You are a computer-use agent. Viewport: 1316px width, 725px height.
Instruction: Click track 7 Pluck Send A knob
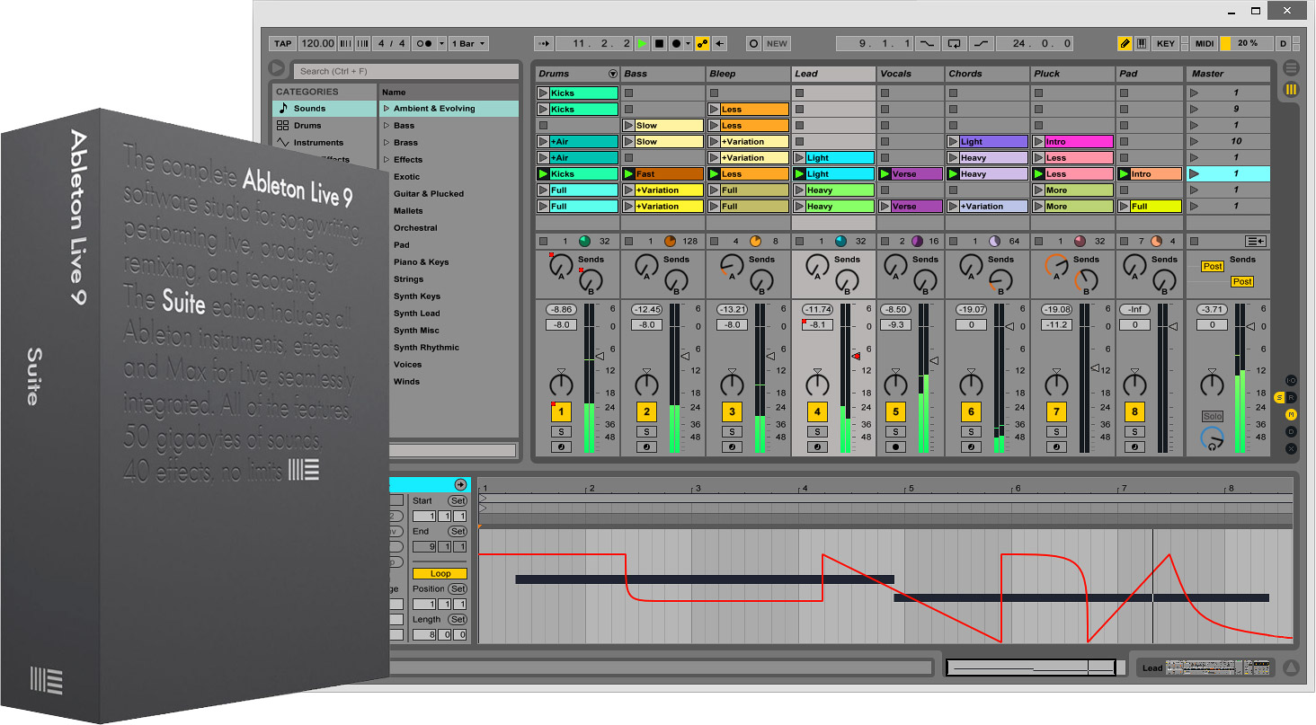point(1056,266)
